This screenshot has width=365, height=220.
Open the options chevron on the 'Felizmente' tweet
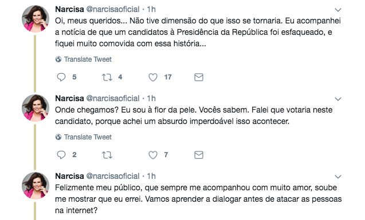click(x=337, y=177)
